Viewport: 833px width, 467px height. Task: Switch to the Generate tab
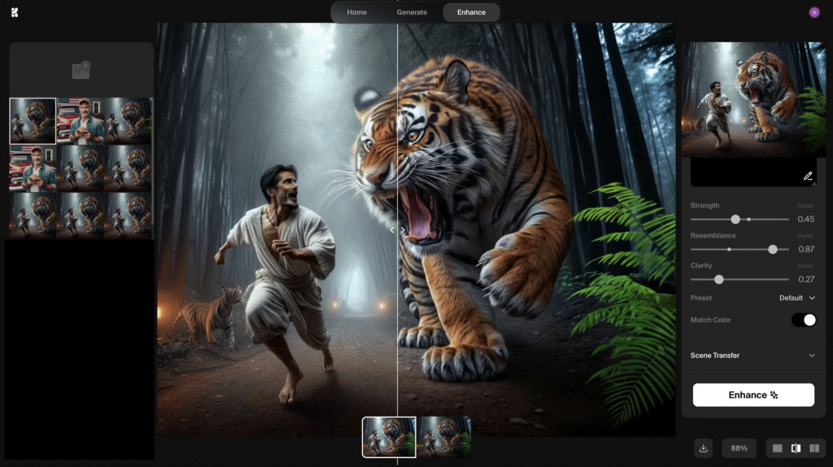pyautogui.click(x=412, y=12)
